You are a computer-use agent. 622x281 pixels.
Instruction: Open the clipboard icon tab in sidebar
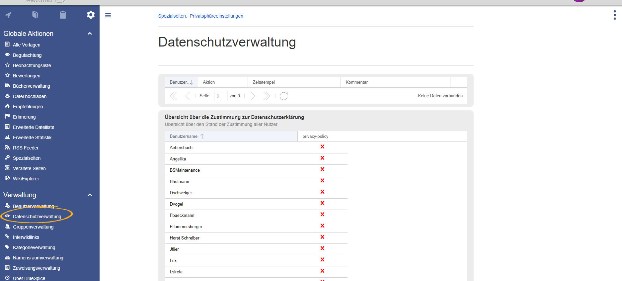(63, 15)
